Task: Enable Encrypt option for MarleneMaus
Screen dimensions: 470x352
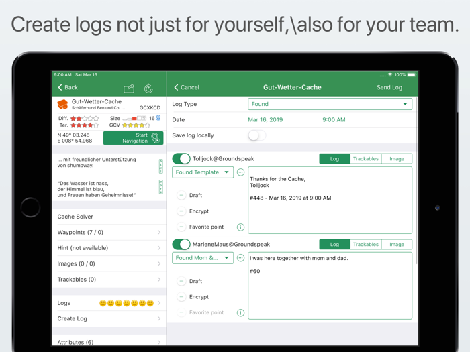Action: 181,297
